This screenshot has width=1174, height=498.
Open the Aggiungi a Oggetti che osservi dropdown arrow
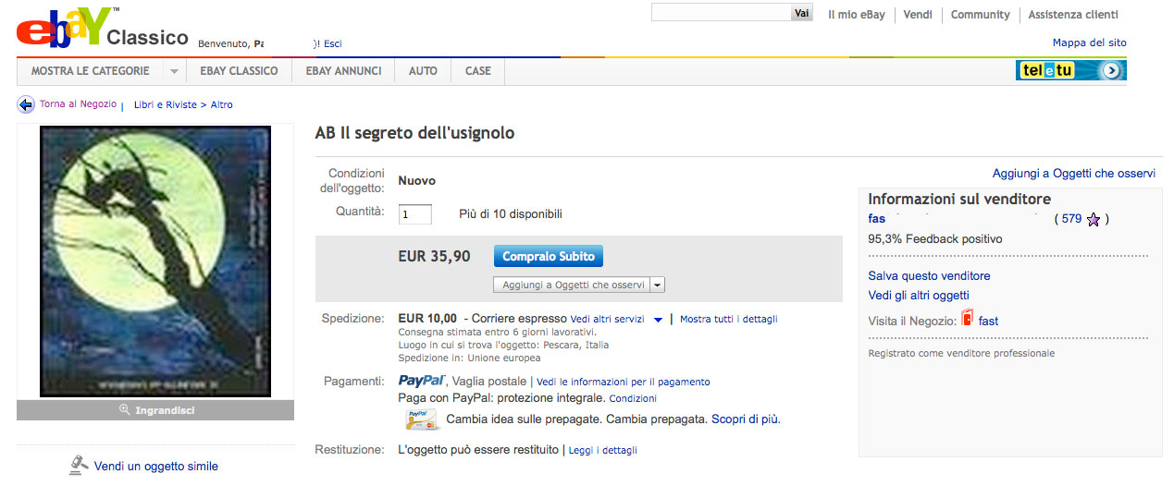[658, 285]
